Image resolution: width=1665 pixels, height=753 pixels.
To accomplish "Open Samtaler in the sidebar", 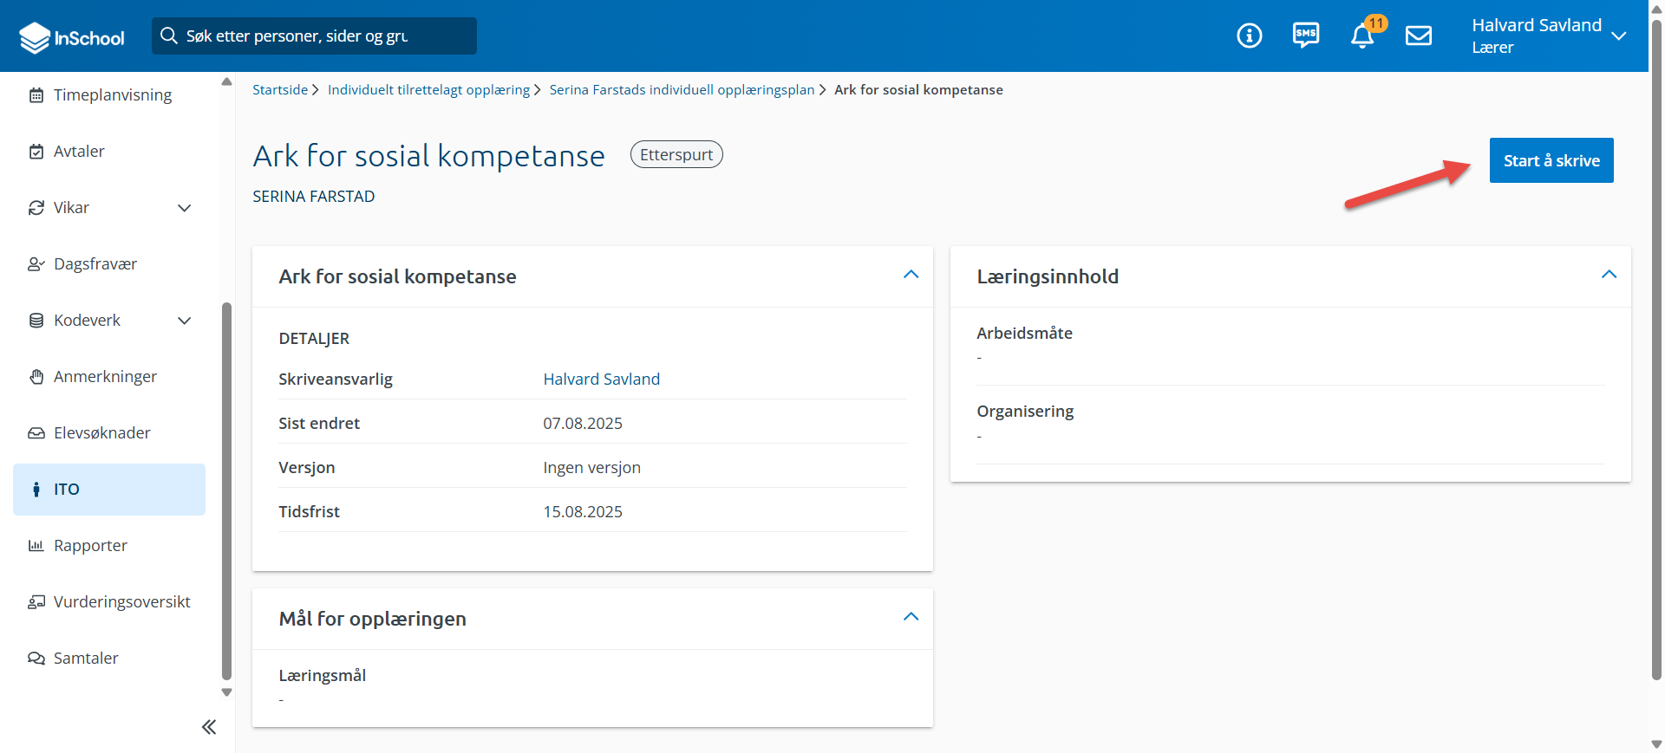I will click(x=109, y=659).
